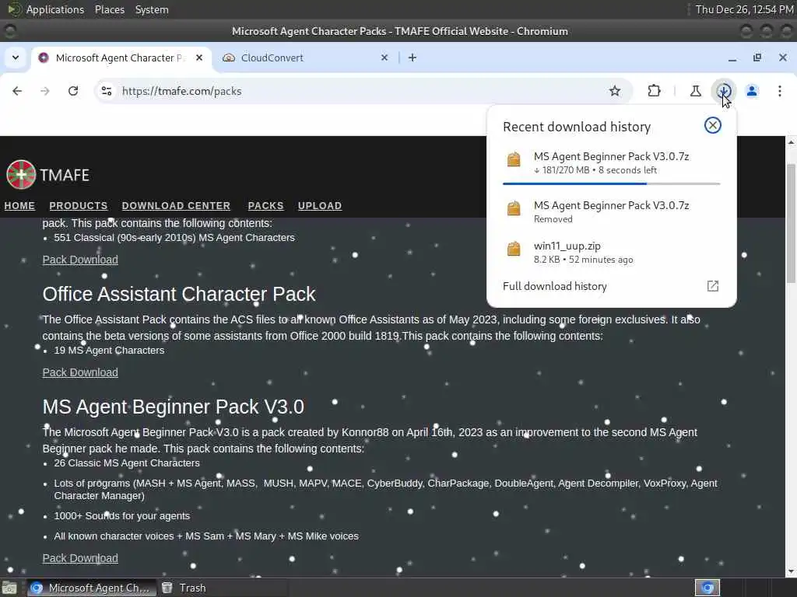The image size is (797, 597).
Task: Click "19 MS Agent Characters" bullet
Action: point(109,351)
